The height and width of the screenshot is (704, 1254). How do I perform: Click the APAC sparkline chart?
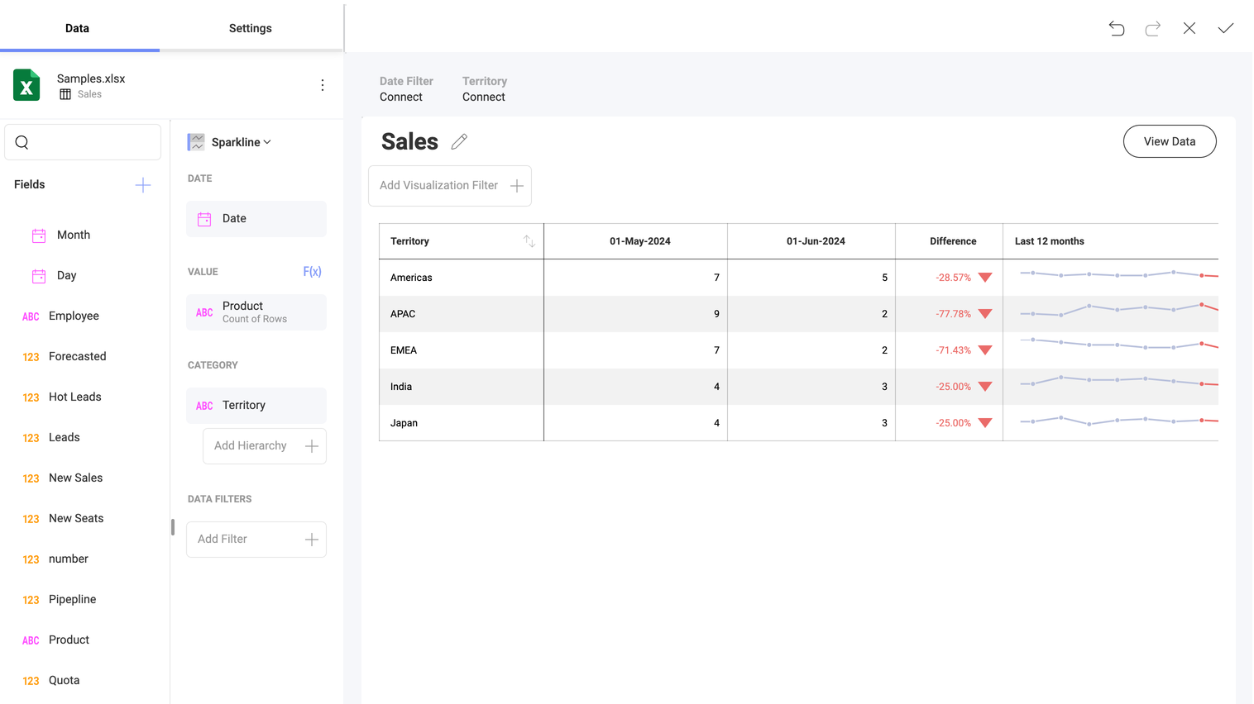[x=1119, y=310]
